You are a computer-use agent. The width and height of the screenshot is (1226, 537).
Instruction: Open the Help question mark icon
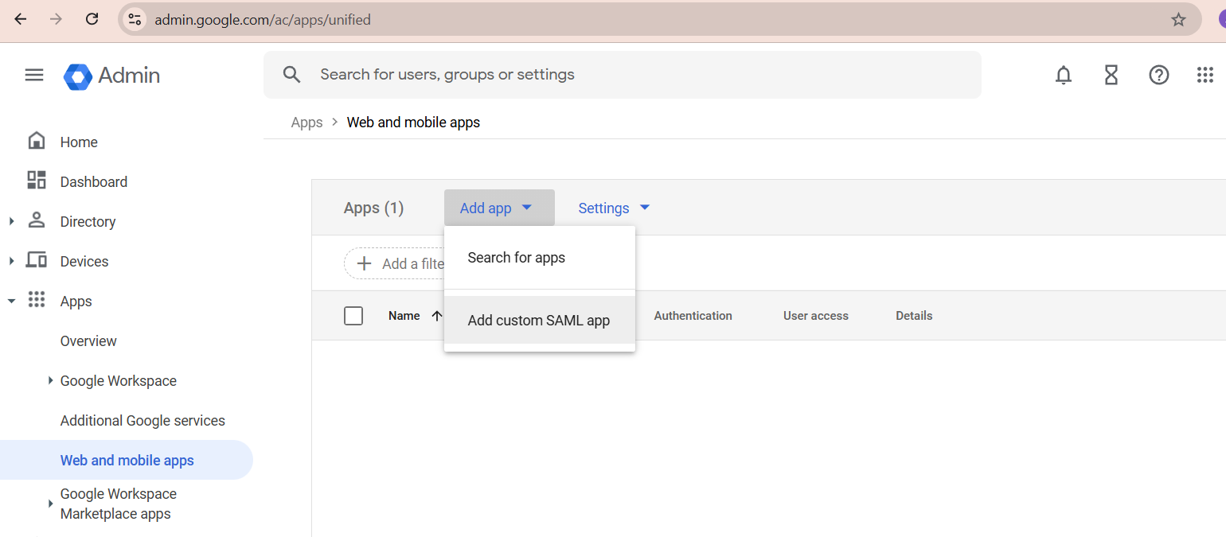point(1158,75)
